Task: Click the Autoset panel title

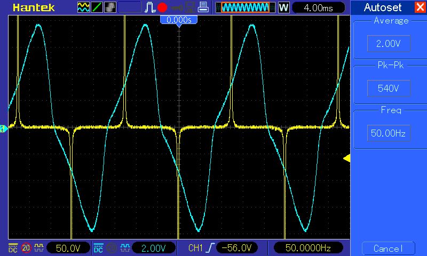Action: point(383,7)
